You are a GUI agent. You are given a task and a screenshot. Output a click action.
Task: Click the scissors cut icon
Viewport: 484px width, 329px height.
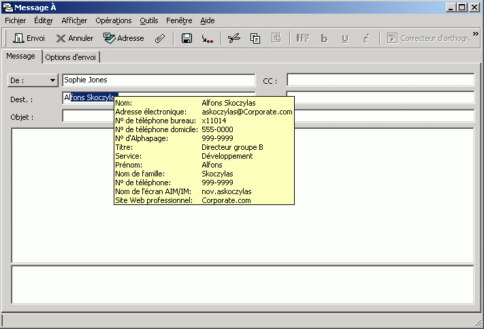pyautogui.click(x=233, y=38)
